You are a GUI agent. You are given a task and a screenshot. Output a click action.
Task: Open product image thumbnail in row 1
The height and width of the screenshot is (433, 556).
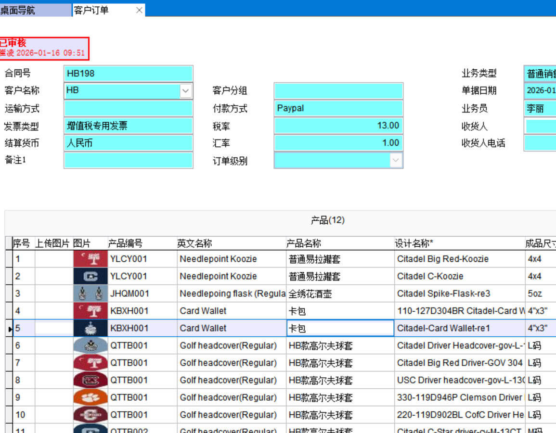(91, 259)
